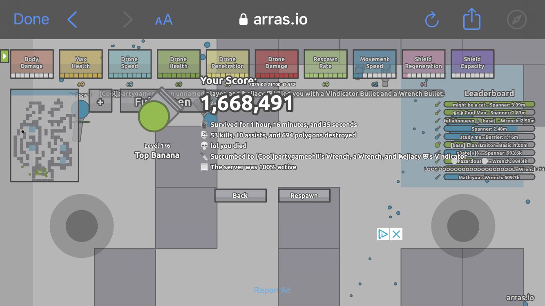Tap 'The server was 100% active' line
Screen dimensions: 545x306
pyautogui.click(x=253, y=167)
